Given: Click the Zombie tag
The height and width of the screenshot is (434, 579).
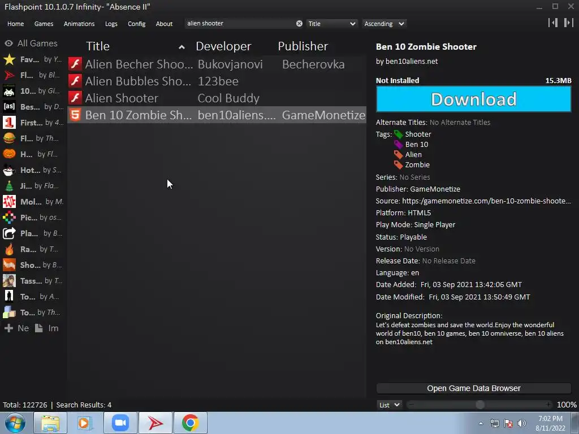Looking at the screenshot, I should [417, 164].
